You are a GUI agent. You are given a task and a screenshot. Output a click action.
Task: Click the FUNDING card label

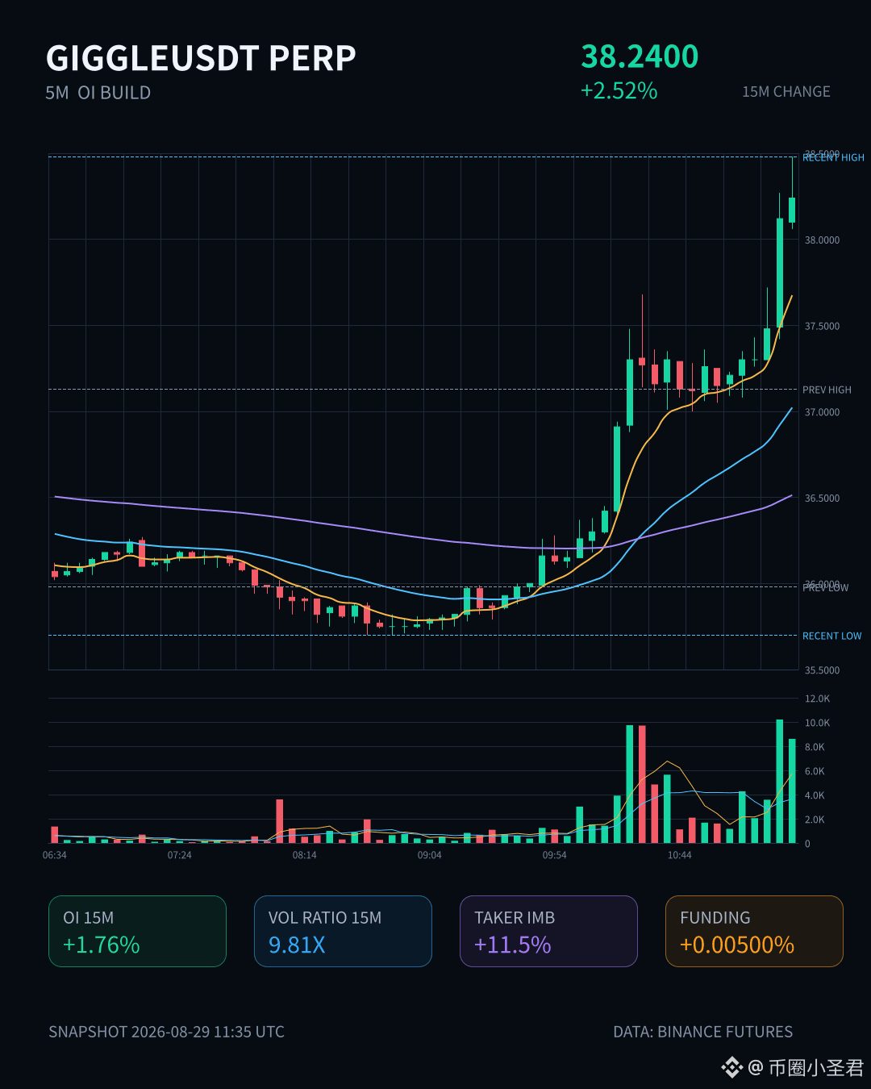(x=715, y=918)
